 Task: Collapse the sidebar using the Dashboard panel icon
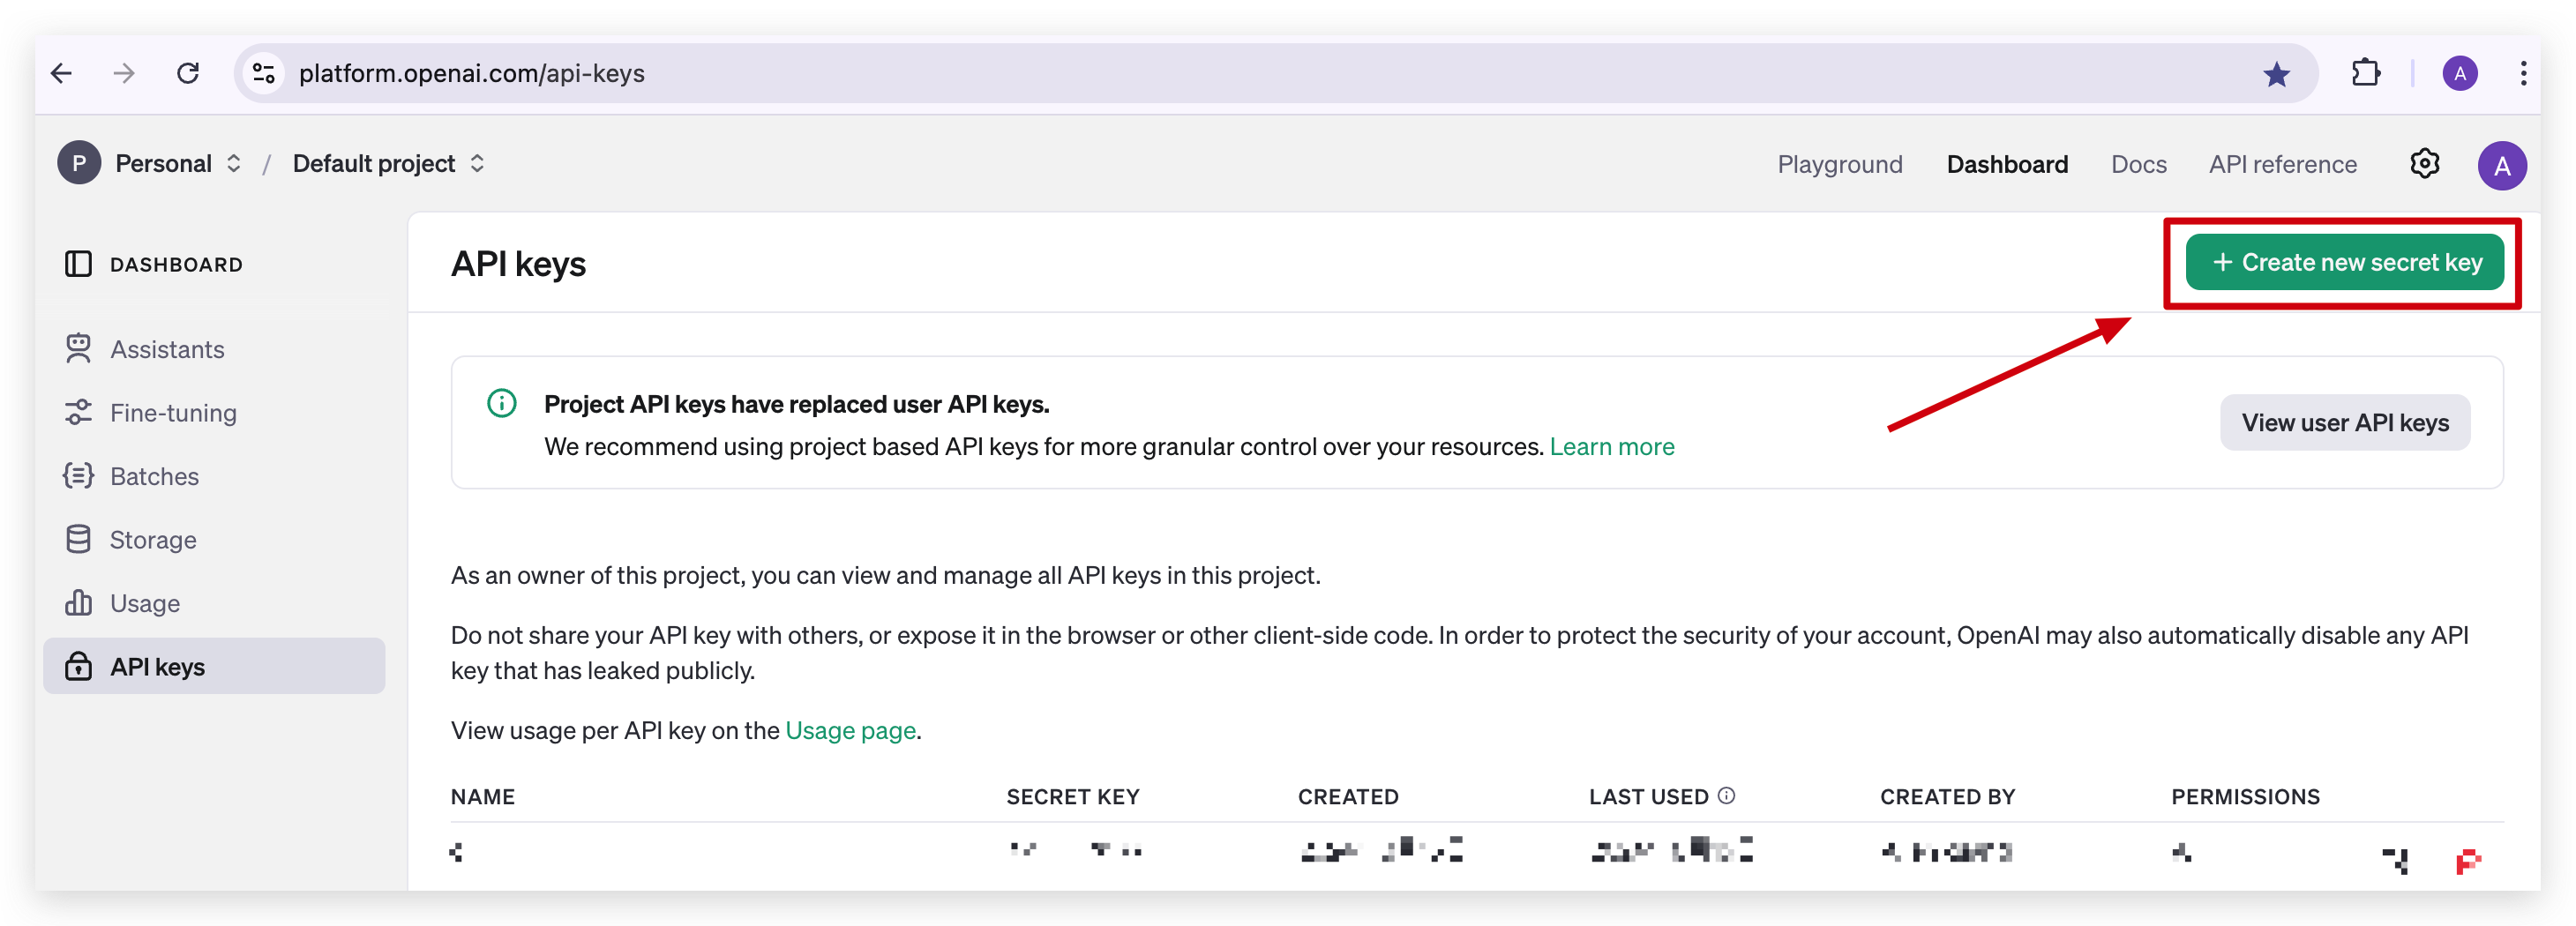(x=78, y=264)
